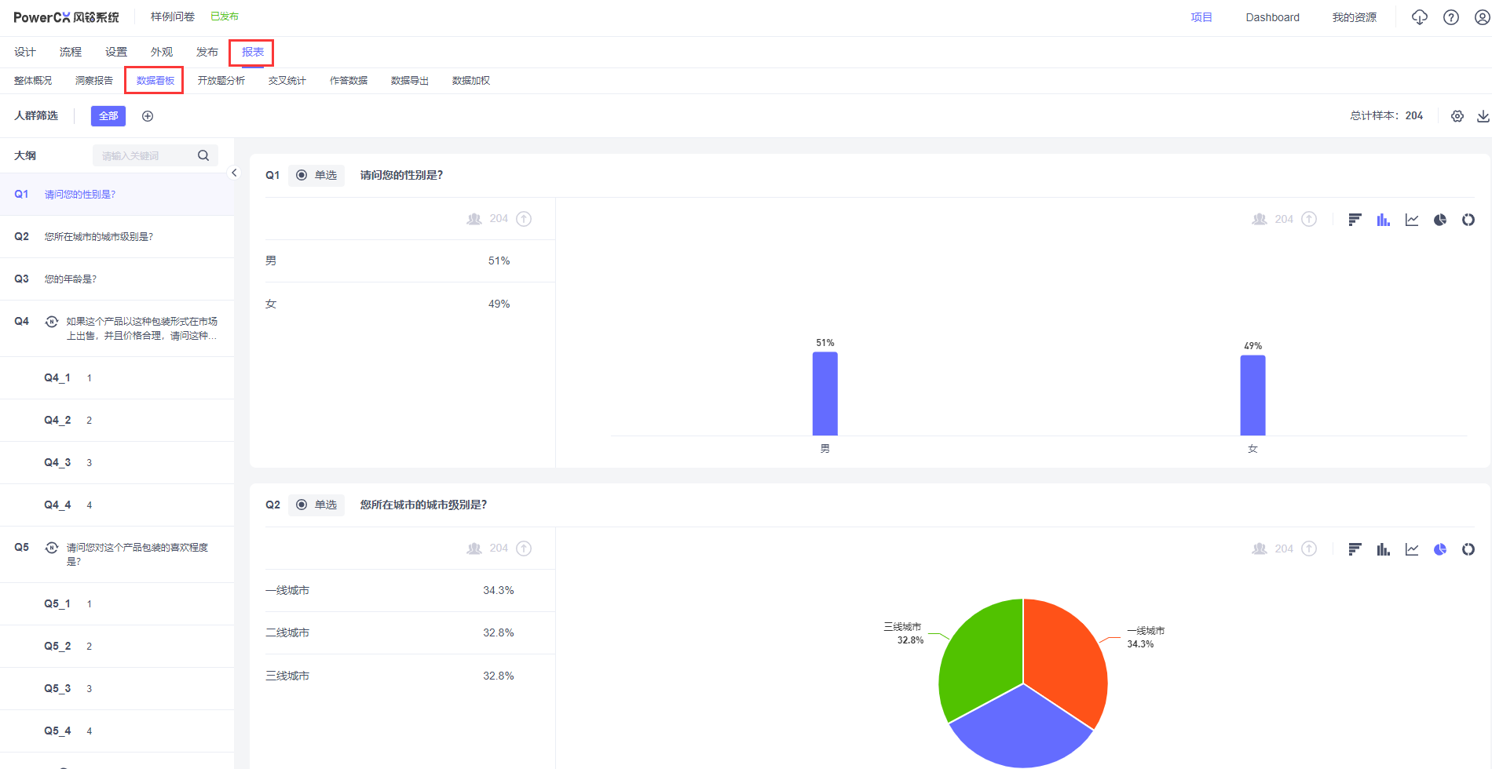Expand Q4 loop question in outline
Viewport: 1492px width, 769px height.
click(52, 322)
